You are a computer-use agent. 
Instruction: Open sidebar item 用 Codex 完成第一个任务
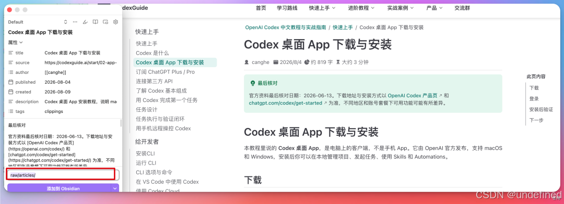coord(167,100)
